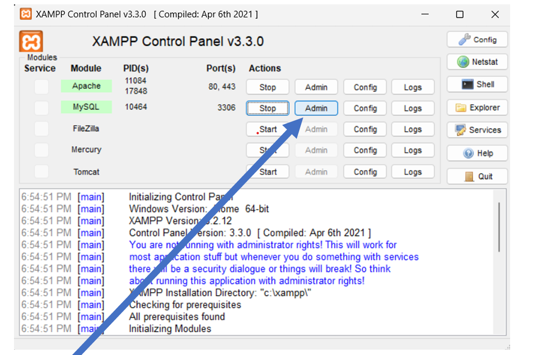This screenshot has height=355, width=541.
Task: Click Apache PID 17848
Action: click(x=136, y=91)
